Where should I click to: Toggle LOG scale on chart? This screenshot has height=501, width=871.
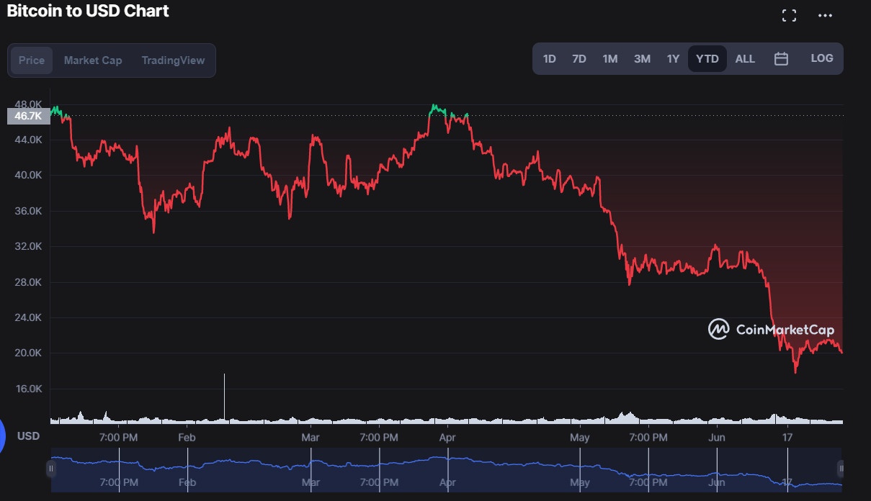[x=821, y=58]
